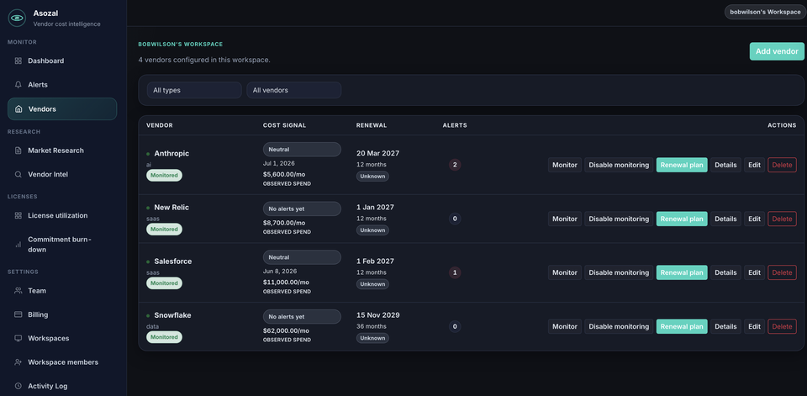The width and height of the screenshot is (807, 396).
Task: Open the All types filter dropdown
Action: pyautogui.click(x=194, y=90)
